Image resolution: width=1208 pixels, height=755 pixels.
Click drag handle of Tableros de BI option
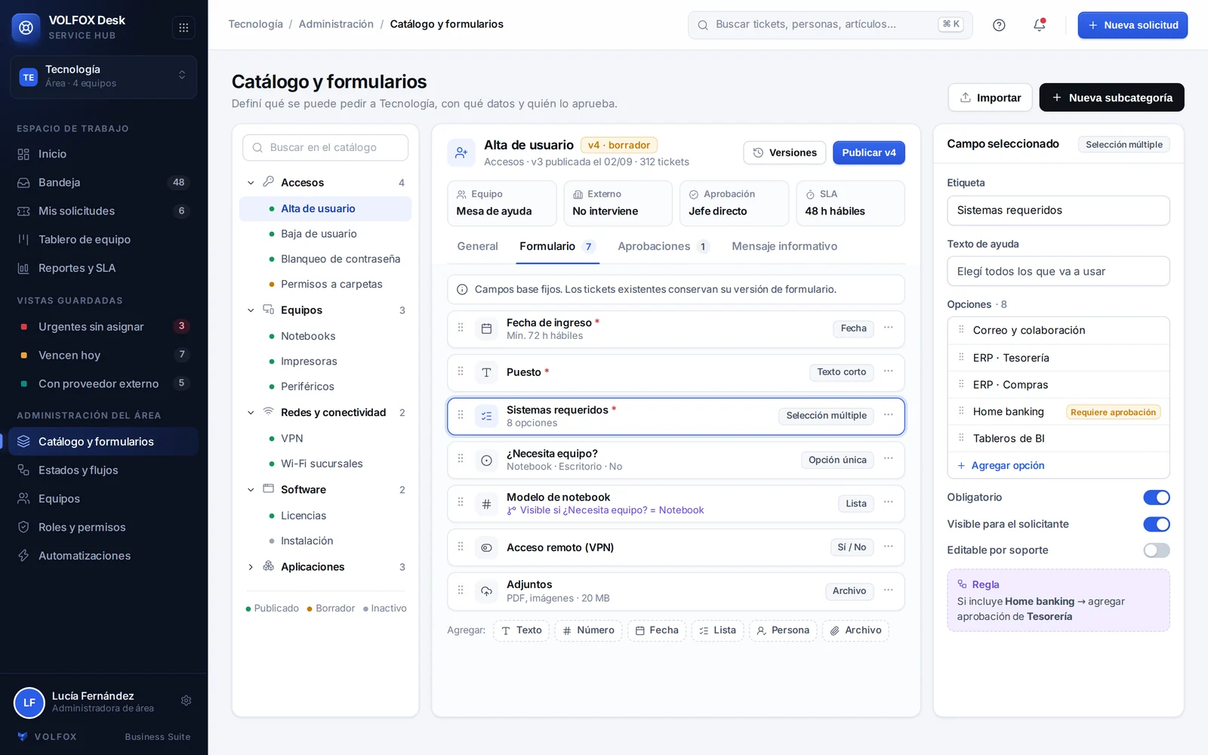pyautogui.click(x=961, y=438)
